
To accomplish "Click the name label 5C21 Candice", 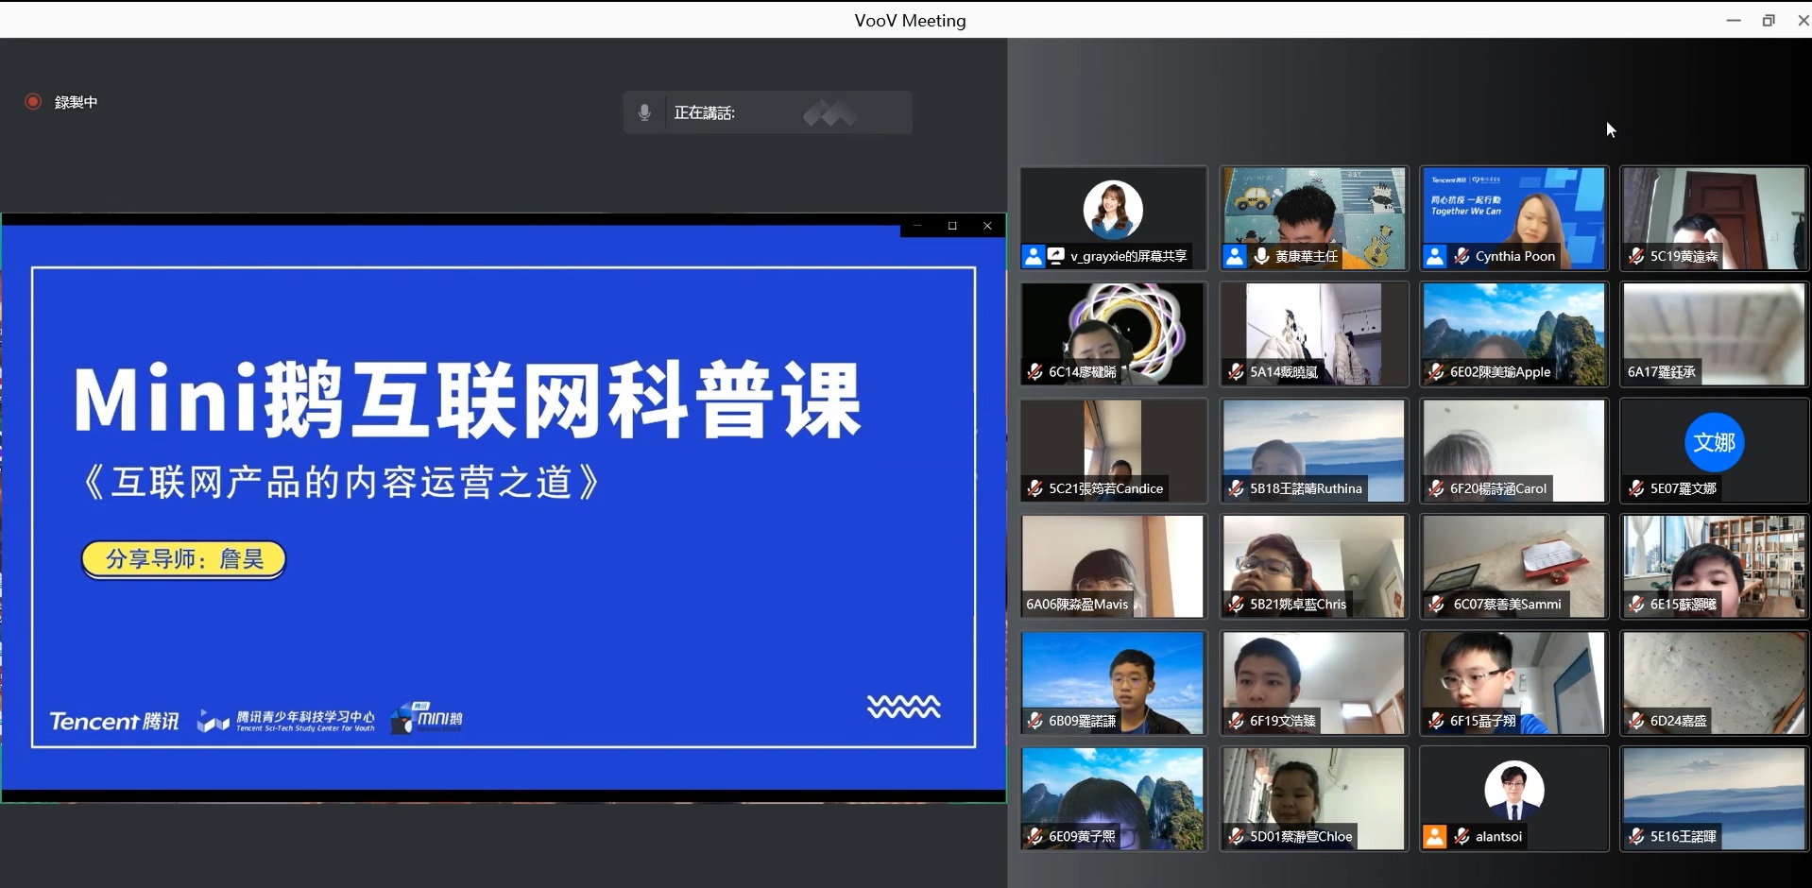I will tap(1105, 488).
